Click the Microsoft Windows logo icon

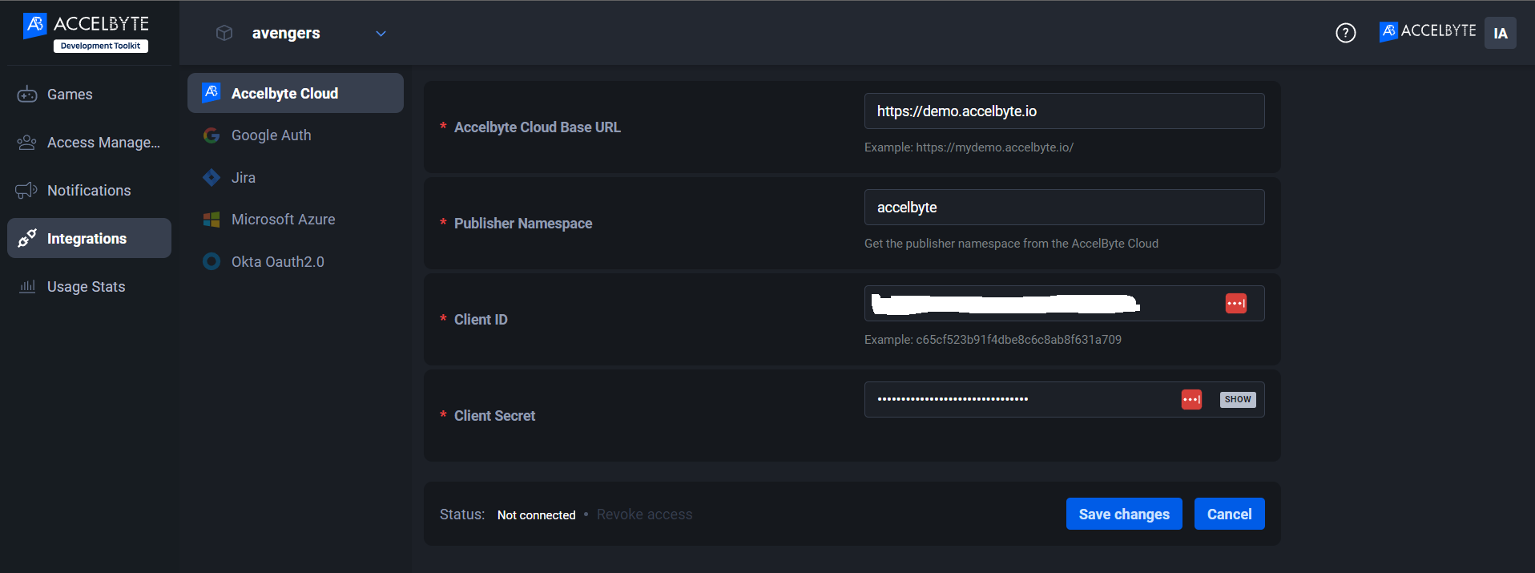[212, 220]
